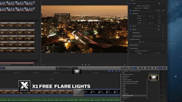Click the Color balance icon in Inspector
The image size is (182, 102).
point(159,3)
